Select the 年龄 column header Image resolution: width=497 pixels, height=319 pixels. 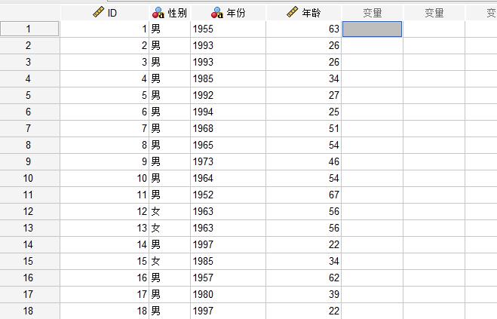point(304,13)
